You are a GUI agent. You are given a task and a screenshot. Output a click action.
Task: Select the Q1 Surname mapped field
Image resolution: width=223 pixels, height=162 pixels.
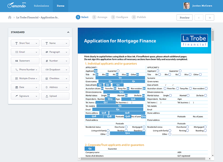[x=120, y=78]
